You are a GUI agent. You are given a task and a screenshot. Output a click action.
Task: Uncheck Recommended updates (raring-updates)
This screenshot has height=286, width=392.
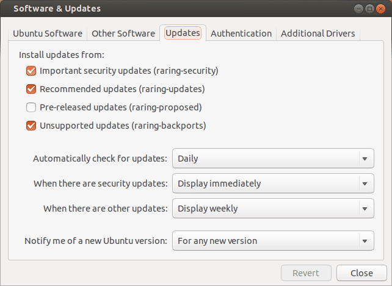(31, 89)
